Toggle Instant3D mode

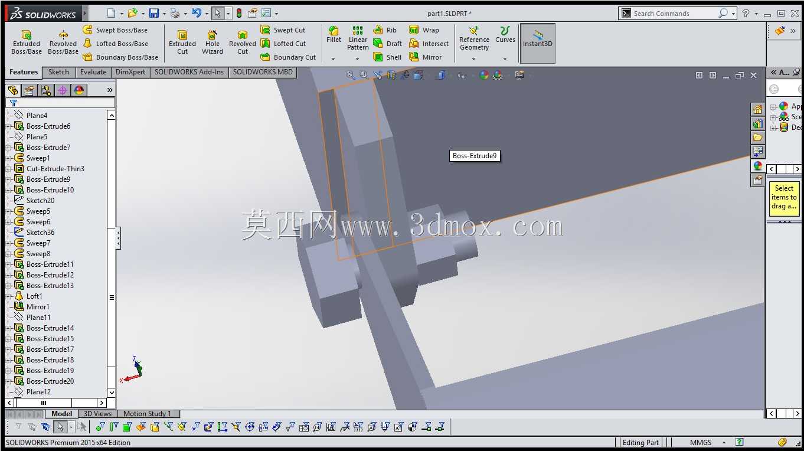(x=538, y=43)
